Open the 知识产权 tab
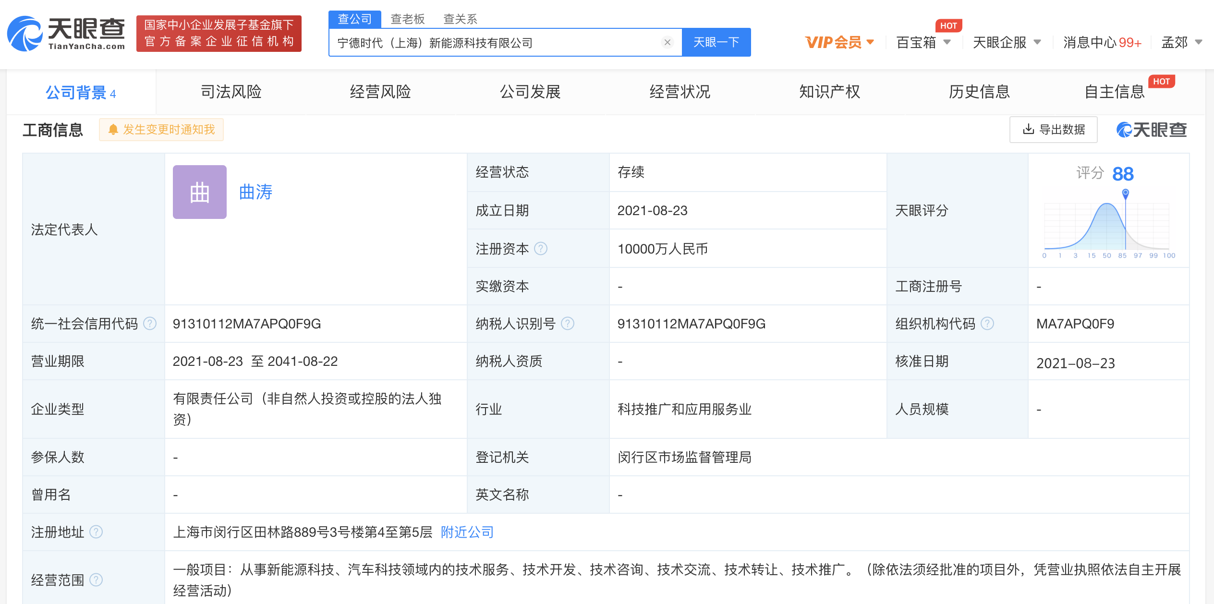Screen dimensions: 1214x604 830,92
